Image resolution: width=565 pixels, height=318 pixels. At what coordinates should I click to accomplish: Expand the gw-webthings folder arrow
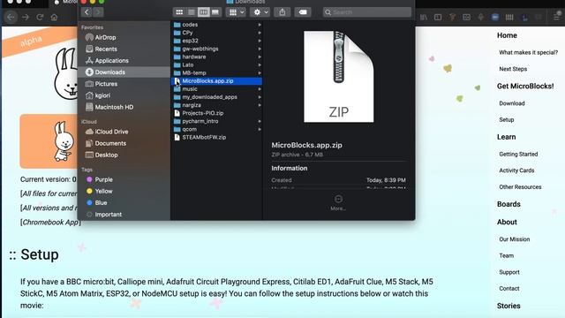[260, 49]
